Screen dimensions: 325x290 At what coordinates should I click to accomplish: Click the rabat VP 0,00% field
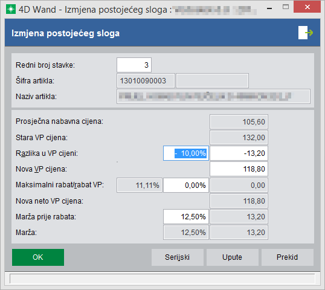click(186, 185)
